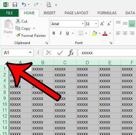Click cell B14 containing xxxxx
136x135 pixels.
tap(43, 128)
